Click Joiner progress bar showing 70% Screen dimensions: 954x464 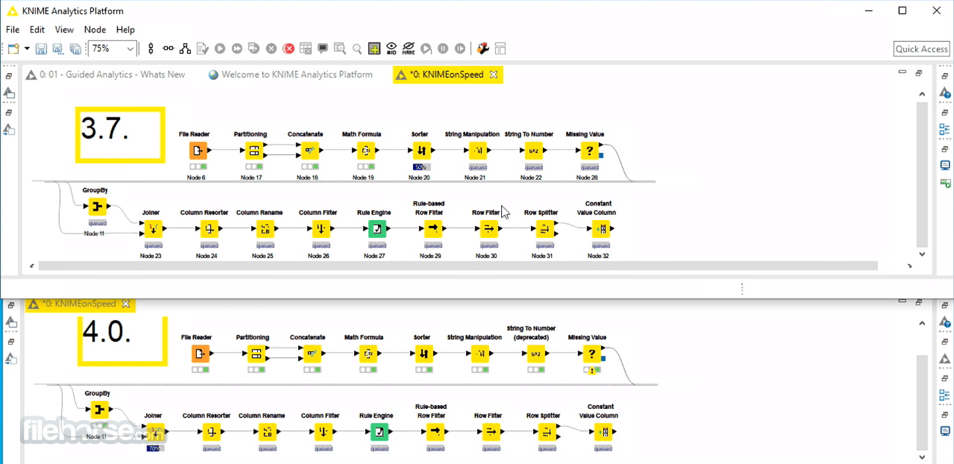(x=154, y=448)
